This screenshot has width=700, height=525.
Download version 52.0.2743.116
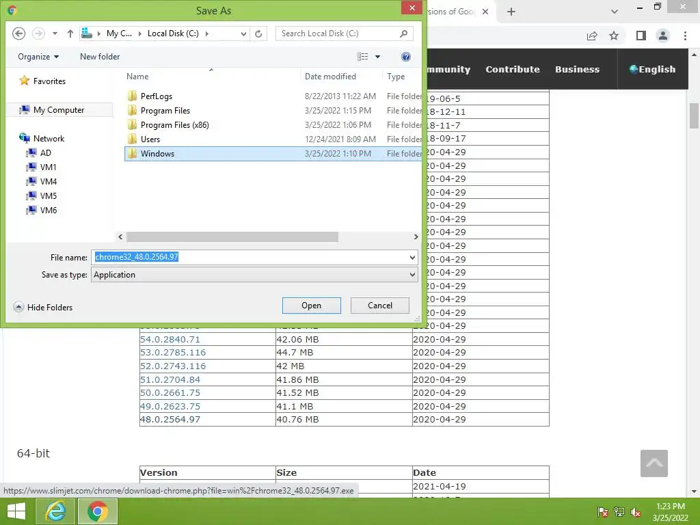[173, 366]
